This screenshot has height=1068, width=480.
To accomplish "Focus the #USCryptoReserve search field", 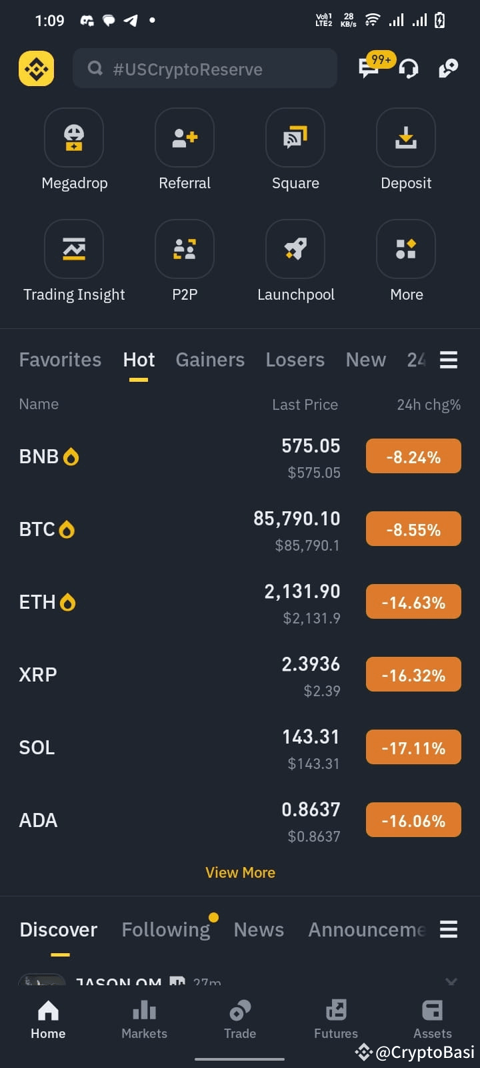I will tap(205, 68).
